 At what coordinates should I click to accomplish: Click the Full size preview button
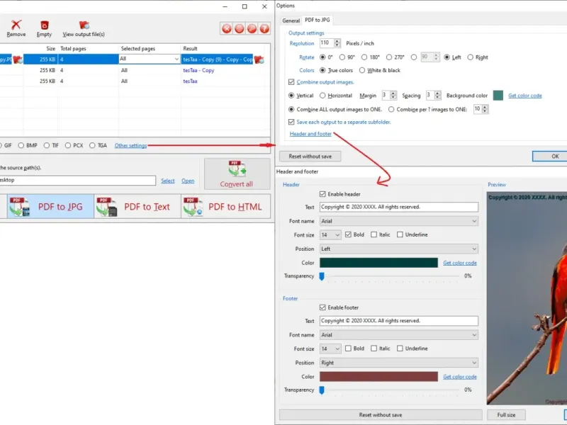[506, 415]
